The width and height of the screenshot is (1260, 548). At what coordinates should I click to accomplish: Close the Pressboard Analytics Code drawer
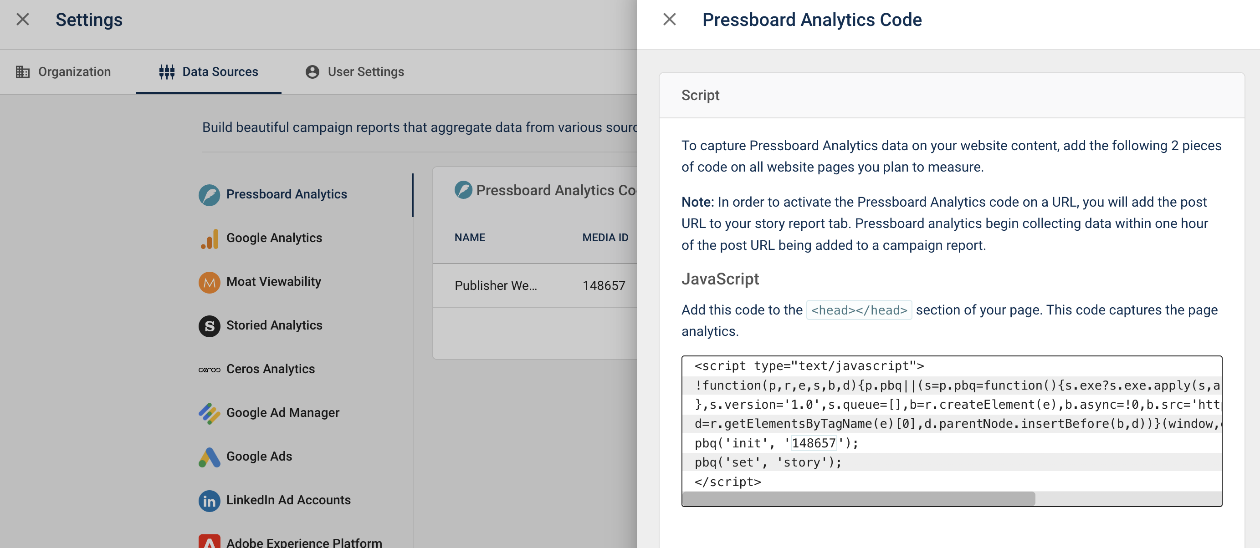point(669,20)
